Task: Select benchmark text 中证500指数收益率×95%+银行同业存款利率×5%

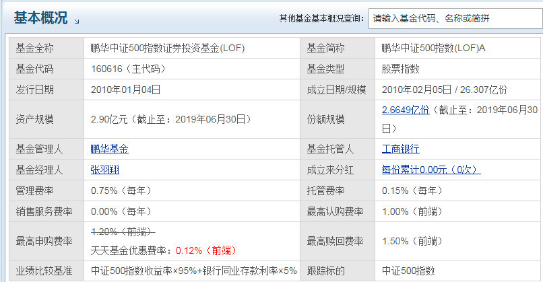Action: [x=194, y=271]
